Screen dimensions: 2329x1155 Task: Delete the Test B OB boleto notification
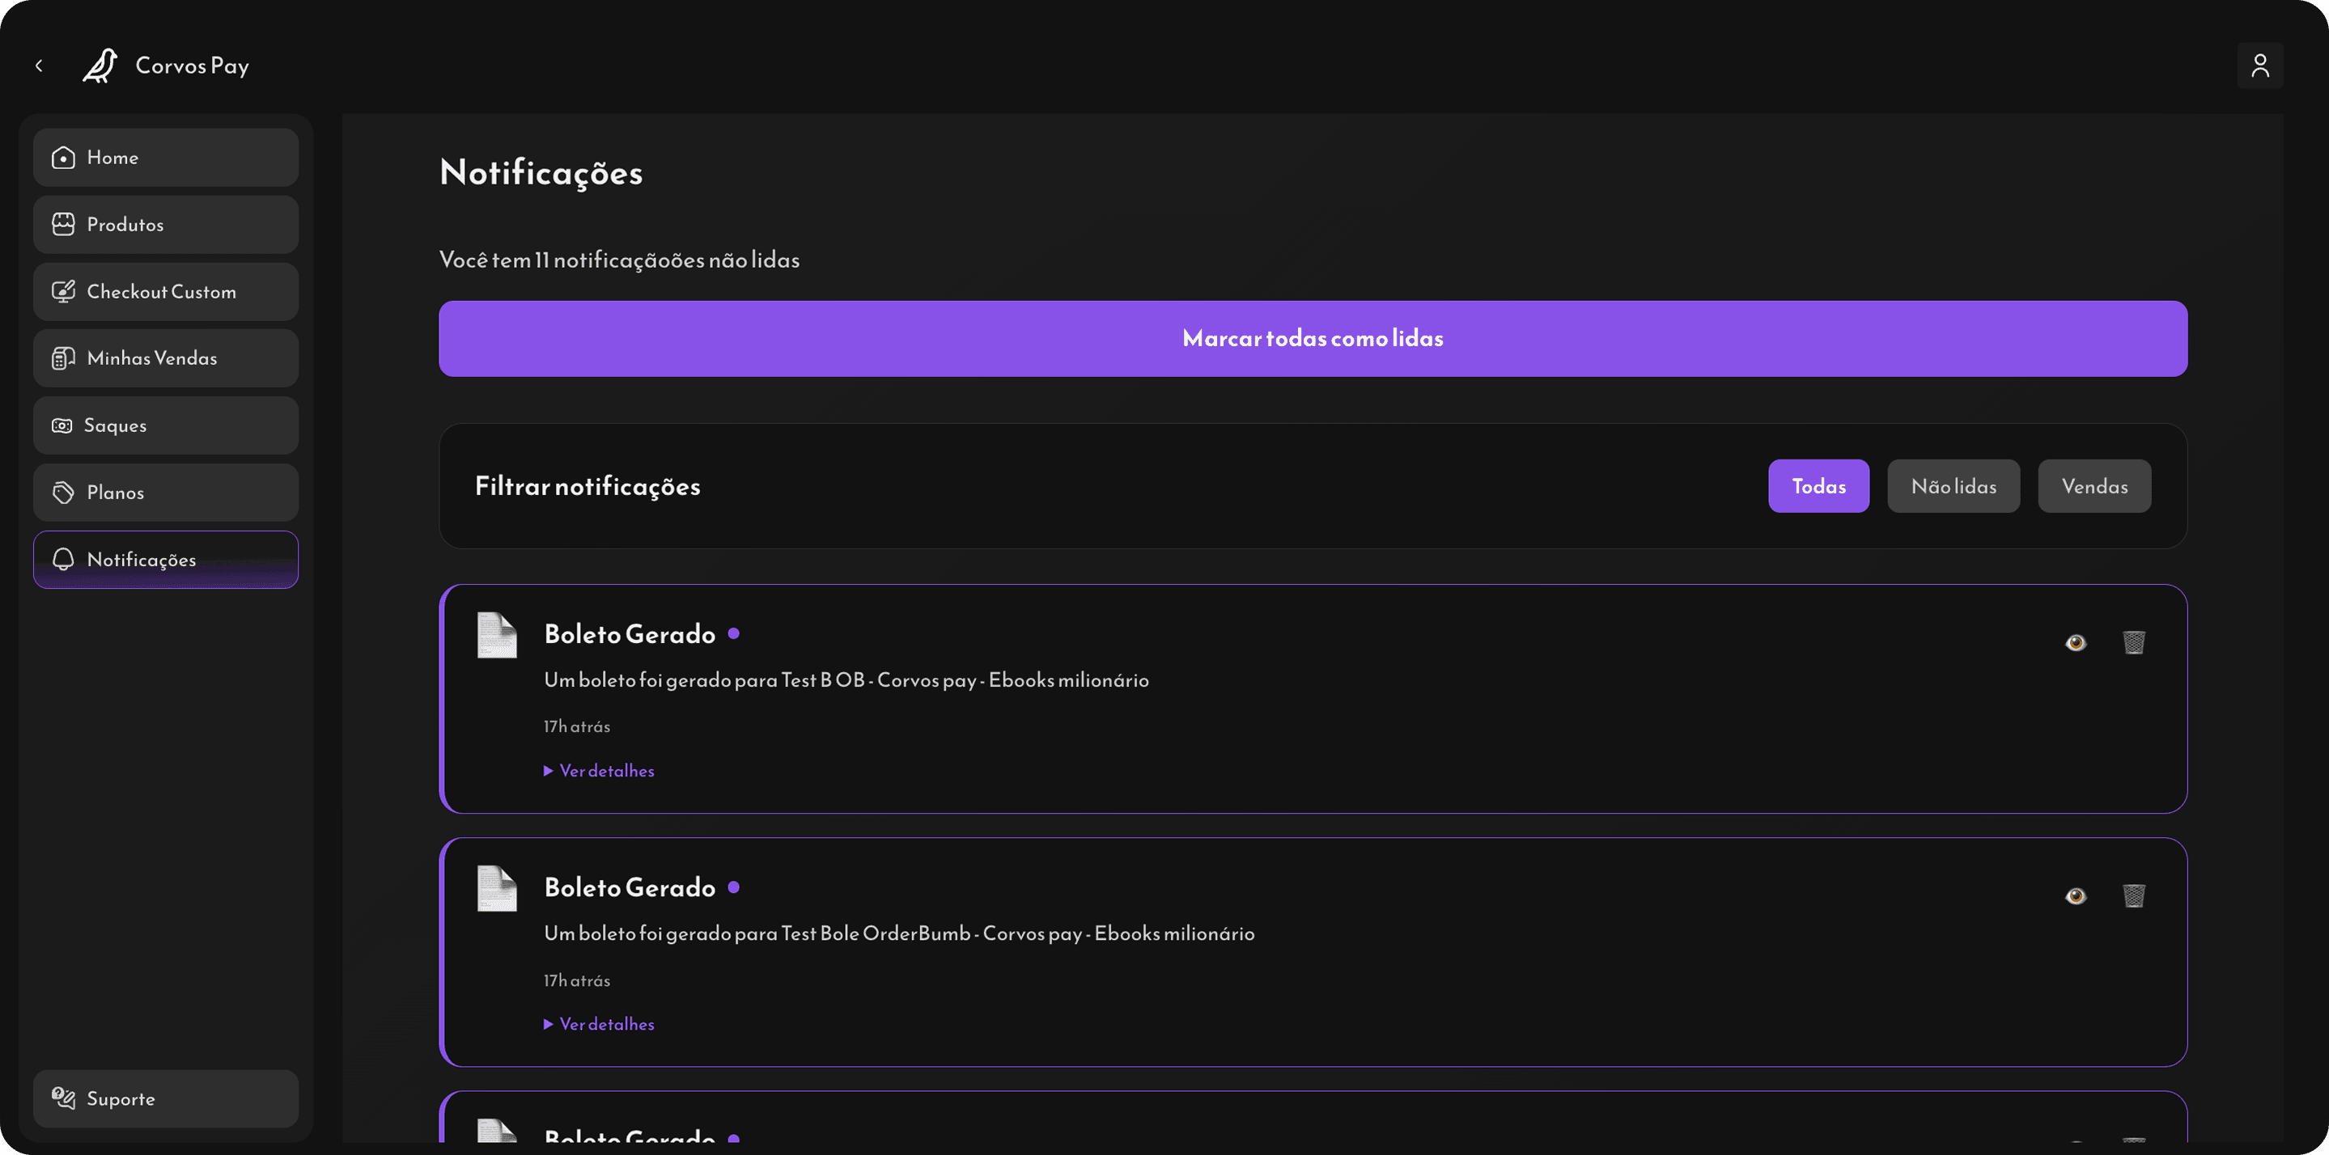[2134, 642]
